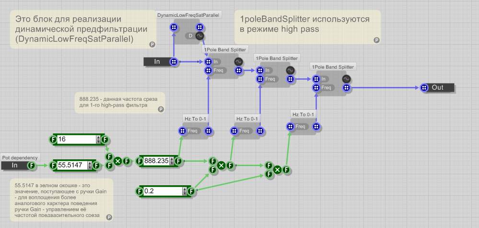Click Freq connector of second 1Pole Band Splitter
This screenshot has width=479, height=228.
click(260, 79)
